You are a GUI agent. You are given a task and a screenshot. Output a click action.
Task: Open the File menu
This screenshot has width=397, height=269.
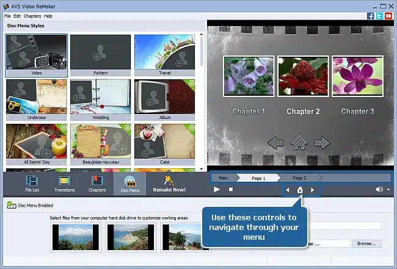click(7, 16)
